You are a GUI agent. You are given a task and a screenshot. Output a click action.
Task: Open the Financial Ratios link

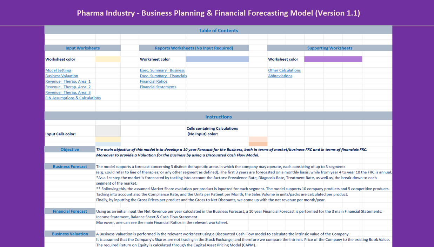(154, 81)
